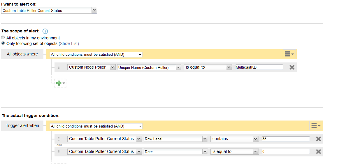The height and width of the screenshot is (164, 339).
Task: Delete the Rate condition row
Action: click(x=319, y=152)
